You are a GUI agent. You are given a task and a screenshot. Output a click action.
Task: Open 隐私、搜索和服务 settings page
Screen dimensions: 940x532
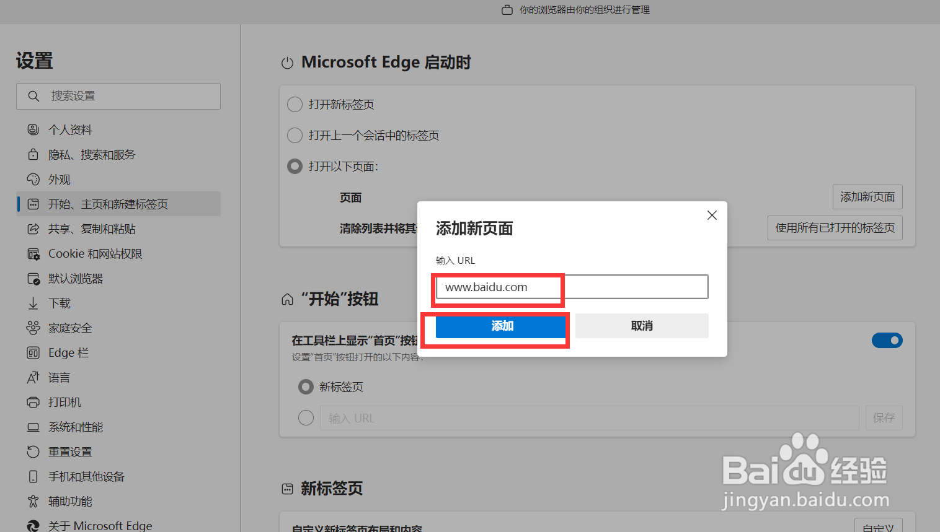(118, 154)
